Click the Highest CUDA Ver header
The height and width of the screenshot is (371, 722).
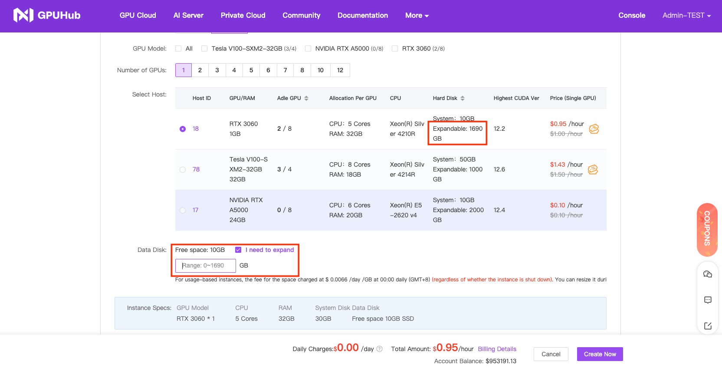[516, 98]
